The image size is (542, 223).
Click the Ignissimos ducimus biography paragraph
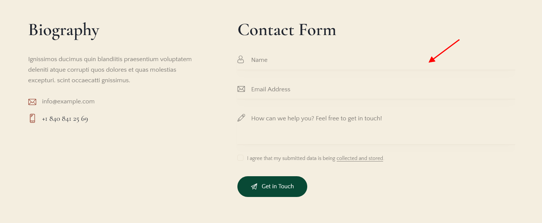tap(110, 70)
